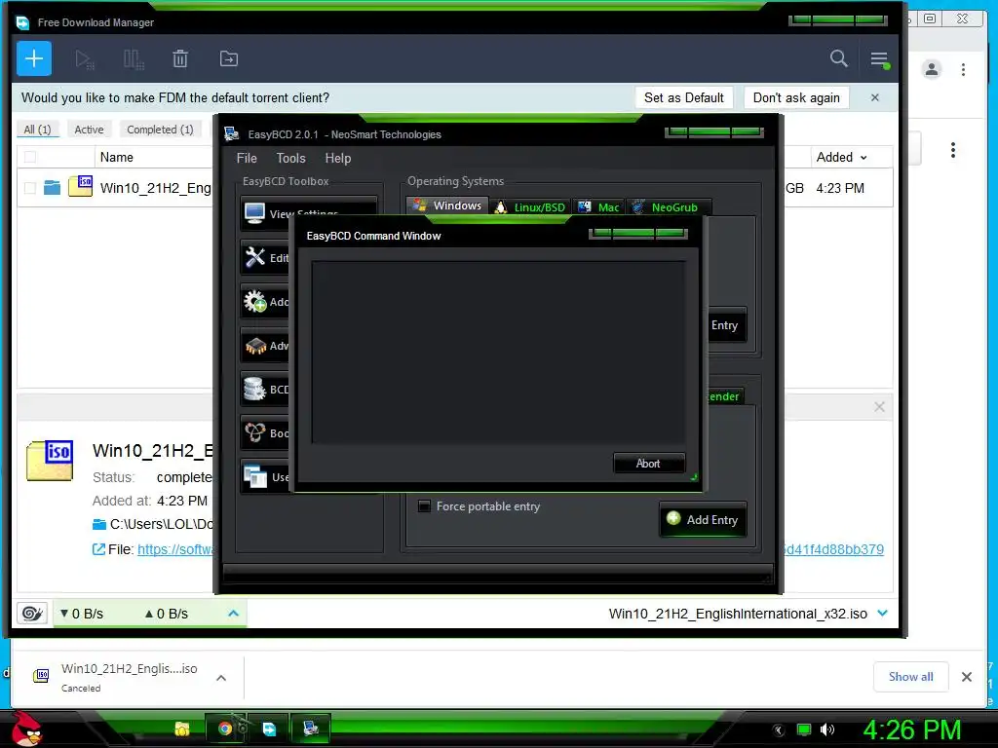Image resolution: width=998 pixels, height=748 pixels.
Task: Click the Add Entry button with green plus
Action: [x=703, y=520]
